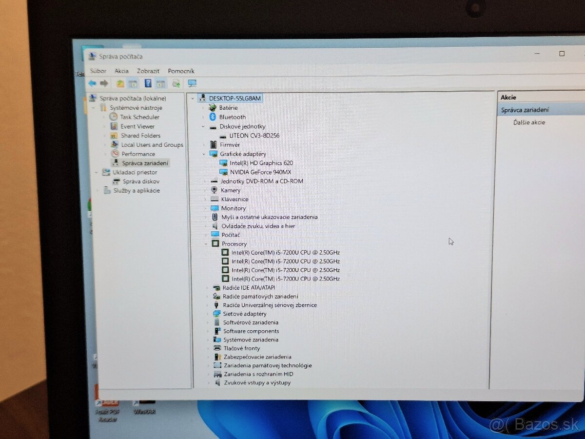Click the Software components icon
The image size is (585, 439).
217,331
